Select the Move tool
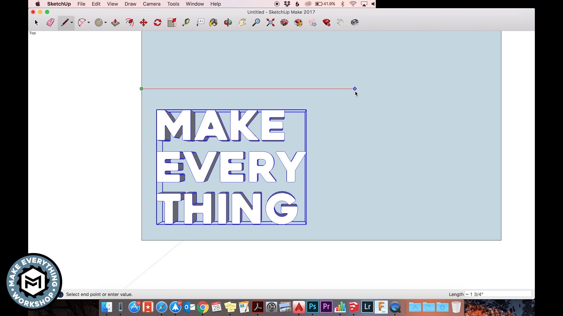Image resolution: width=563 pixels, height=316 pixels. (143, 23)
